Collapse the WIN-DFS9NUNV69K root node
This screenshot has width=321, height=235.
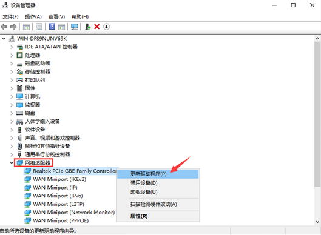point(4,38)
